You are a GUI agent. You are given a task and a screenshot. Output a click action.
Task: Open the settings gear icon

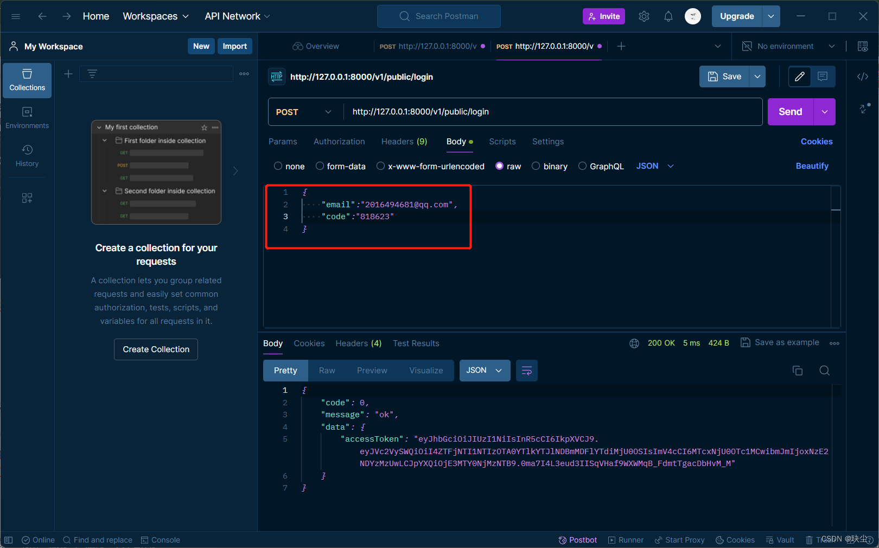[644, 16]
